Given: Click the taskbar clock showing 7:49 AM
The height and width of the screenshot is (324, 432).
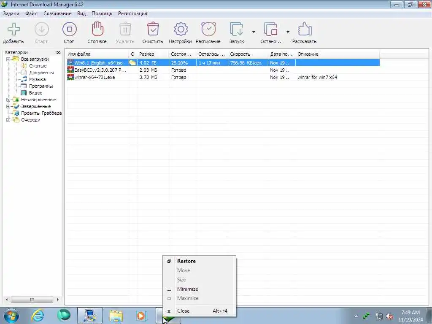Looking at the screenshot, I should coord(410,316).
